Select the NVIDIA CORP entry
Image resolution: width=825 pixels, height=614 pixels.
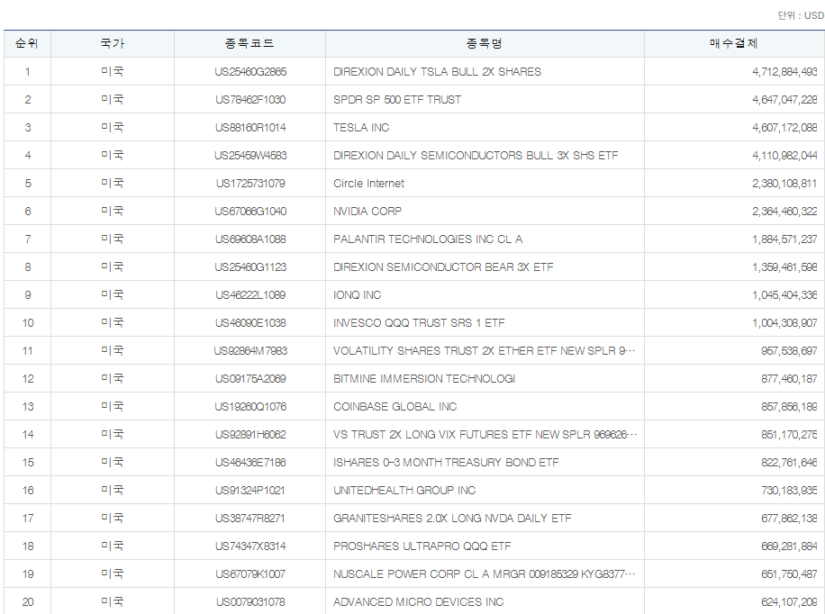[x=367, y=211]
